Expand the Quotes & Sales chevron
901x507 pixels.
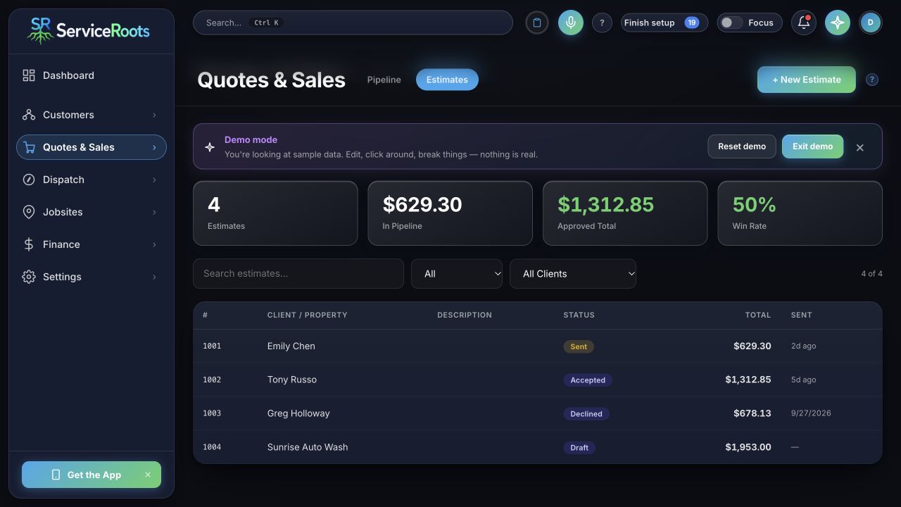(x=154, y=147)
